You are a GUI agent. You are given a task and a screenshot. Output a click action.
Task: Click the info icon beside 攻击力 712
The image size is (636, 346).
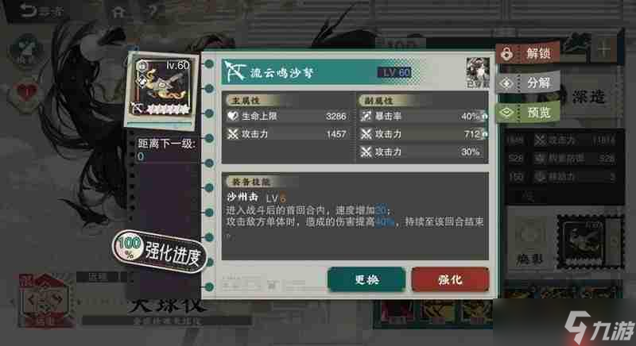(484, 134)
